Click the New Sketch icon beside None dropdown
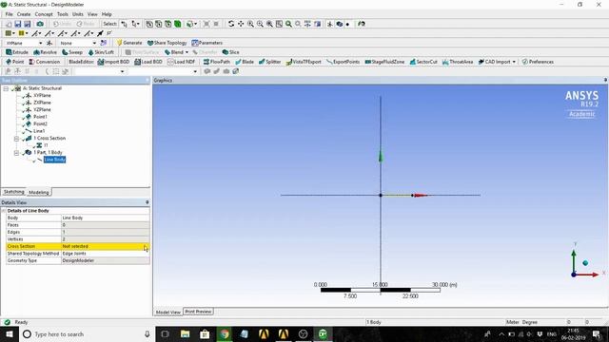Screen dimensions: 609x342 click(x=104, y=43)
